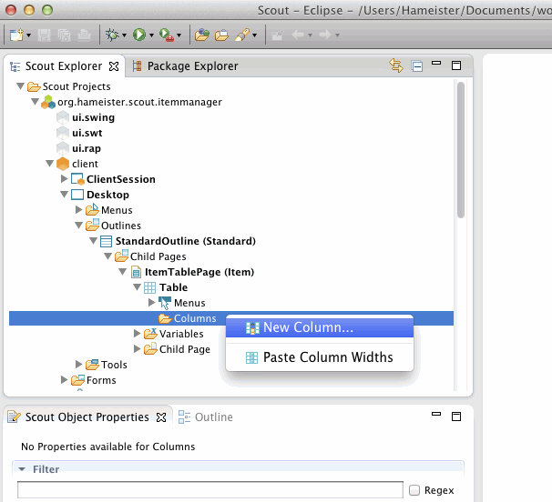Collapse the Filter section
This screenshot has height=502, width=552.
click(22, 469)
